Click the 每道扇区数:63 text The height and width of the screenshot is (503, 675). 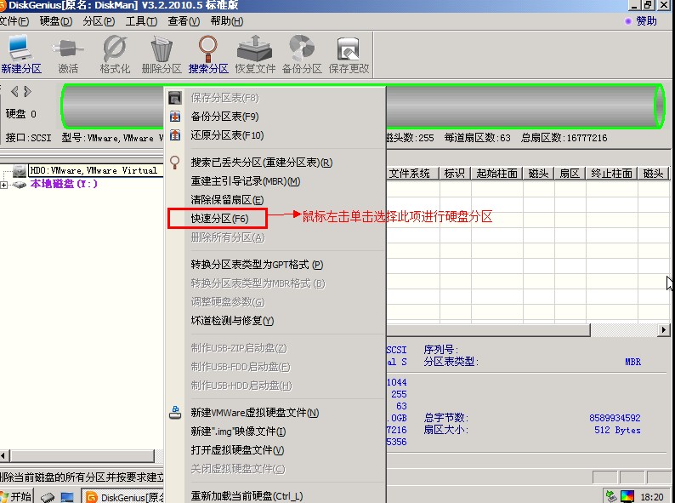[478, 138]
